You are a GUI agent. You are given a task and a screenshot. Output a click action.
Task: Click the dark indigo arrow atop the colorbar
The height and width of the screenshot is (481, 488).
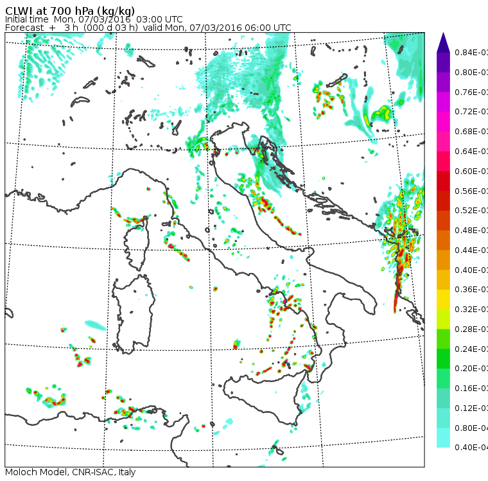coord(443,42)
